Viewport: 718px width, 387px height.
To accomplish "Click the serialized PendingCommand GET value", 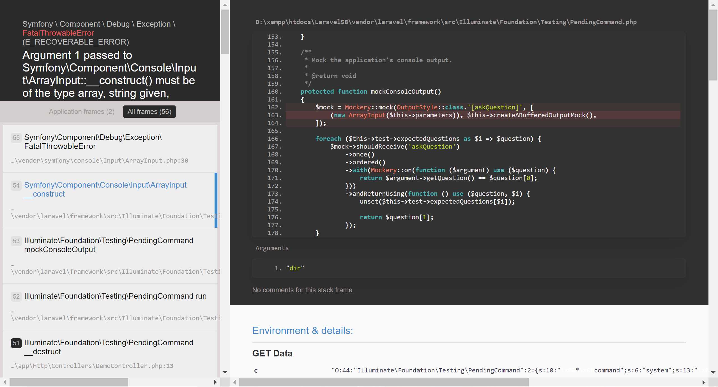I will (x=519, y=370).
